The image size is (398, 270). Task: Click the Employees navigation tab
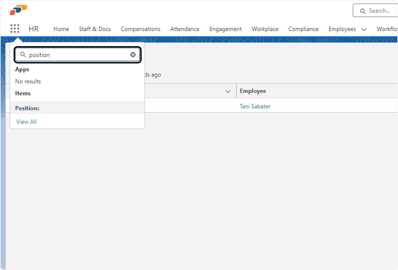pos(342,29)
